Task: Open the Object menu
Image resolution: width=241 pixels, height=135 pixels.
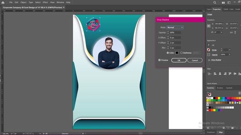Action: (x=23, y=3)
